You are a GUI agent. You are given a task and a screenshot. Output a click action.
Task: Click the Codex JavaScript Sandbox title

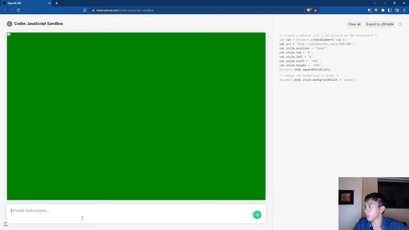pyautogui.click(x=38, y=24)
